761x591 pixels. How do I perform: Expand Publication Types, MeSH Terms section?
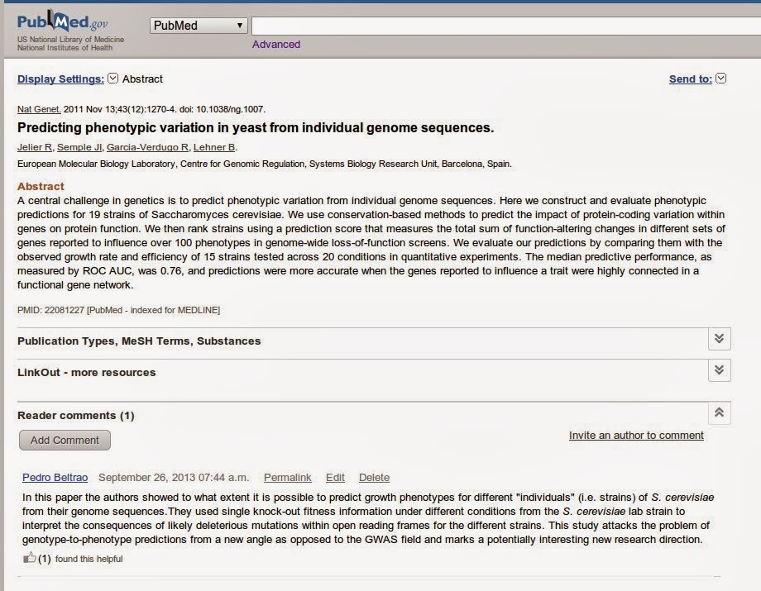click(720, 338)
